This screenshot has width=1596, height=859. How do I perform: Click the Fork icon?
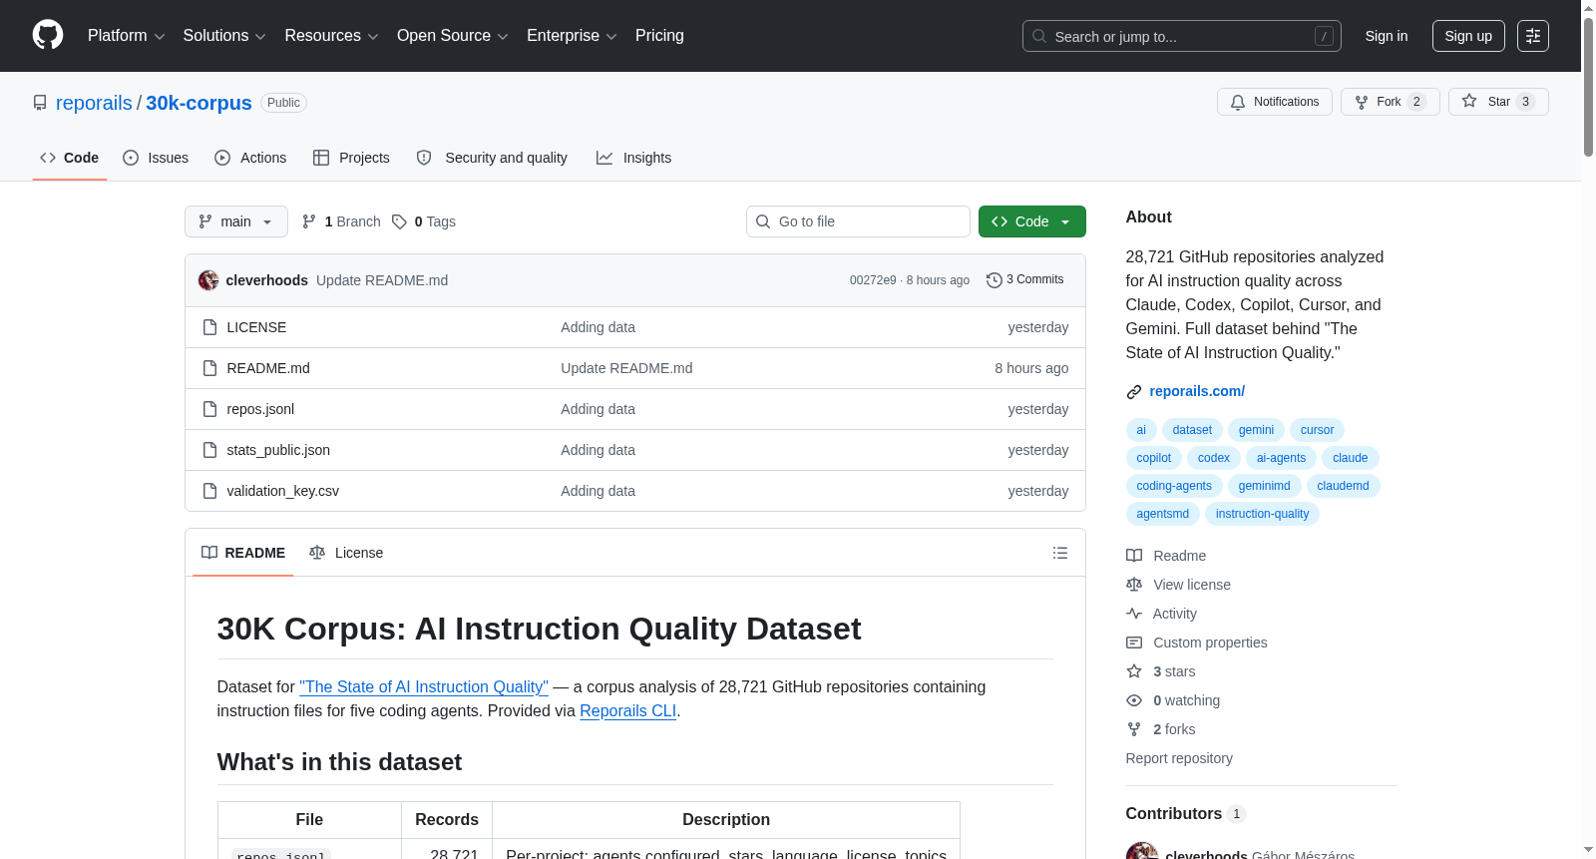click(x=1362, y=102)
